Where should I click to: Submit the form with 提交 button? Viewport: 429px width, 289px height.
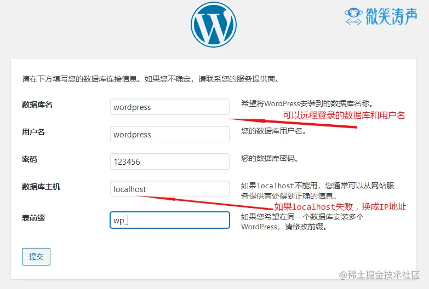click(x=36, y=257)
